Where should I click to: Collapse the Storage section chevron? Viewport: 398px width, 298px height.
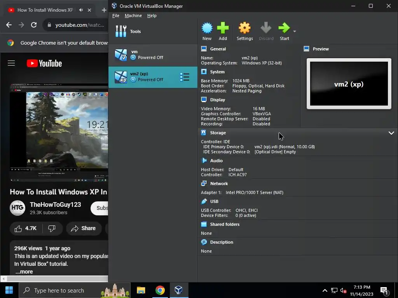tap(391, 133)
